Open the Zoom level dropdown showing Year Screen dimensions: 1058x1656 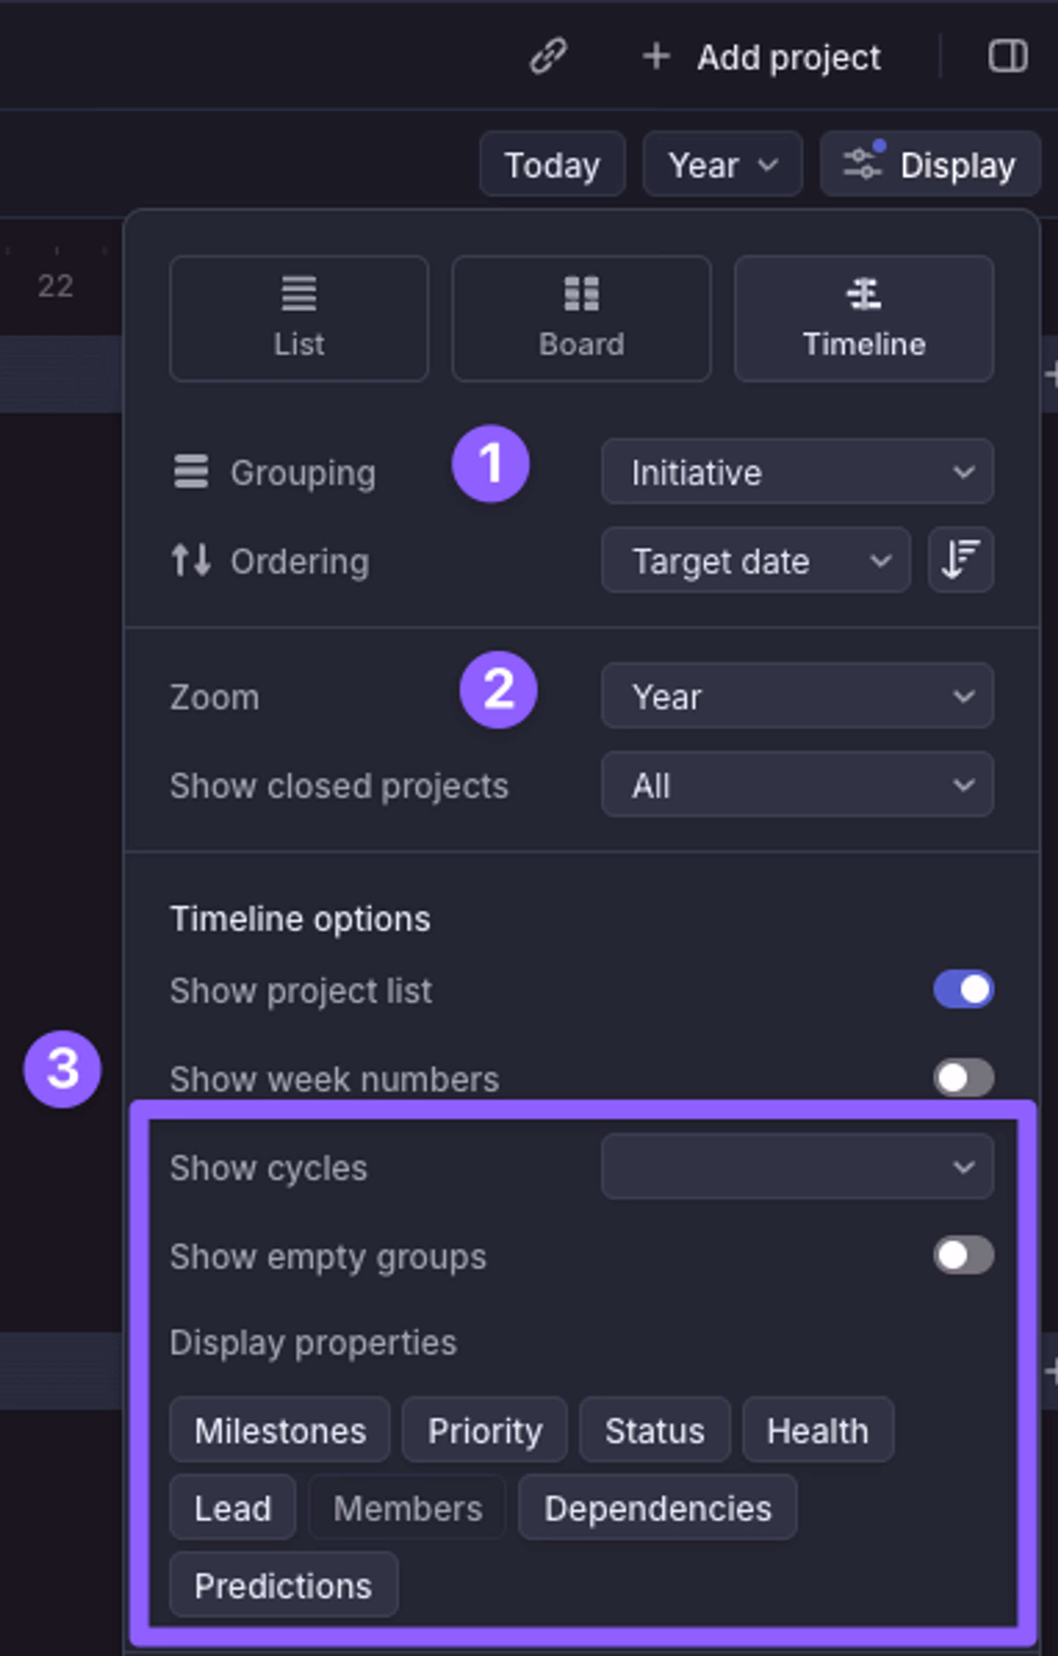(x=796, y=696)
